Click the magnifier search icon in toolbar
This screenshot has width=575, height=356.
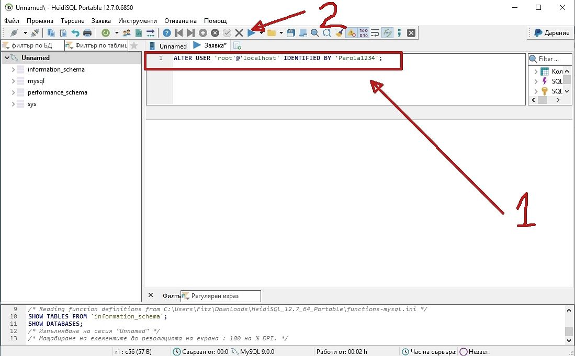[314, 33]
